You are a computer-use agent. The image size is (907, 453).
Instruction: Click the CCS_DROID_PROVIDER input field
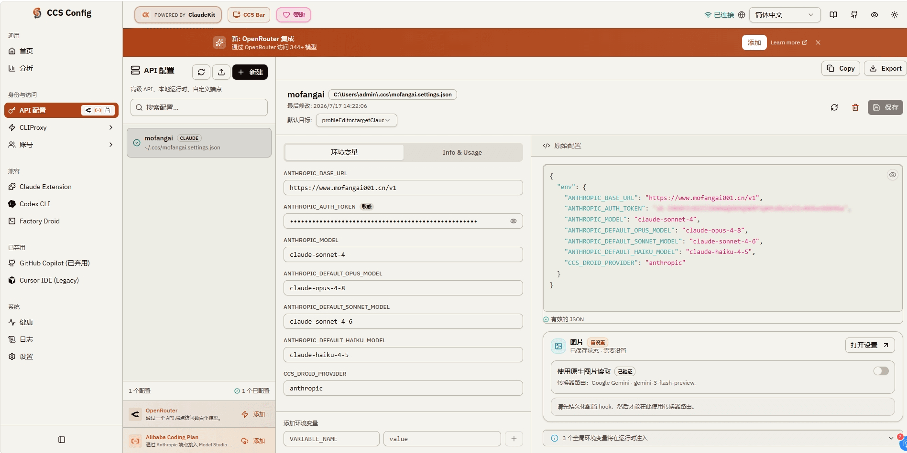pos(403,388)
